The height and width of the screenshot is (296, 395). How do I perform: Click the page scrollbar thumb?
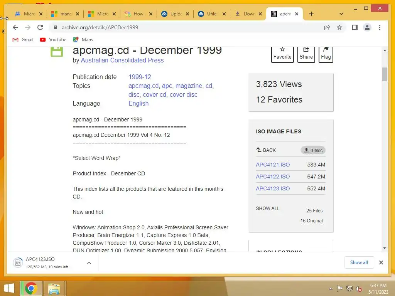[385, 74]
